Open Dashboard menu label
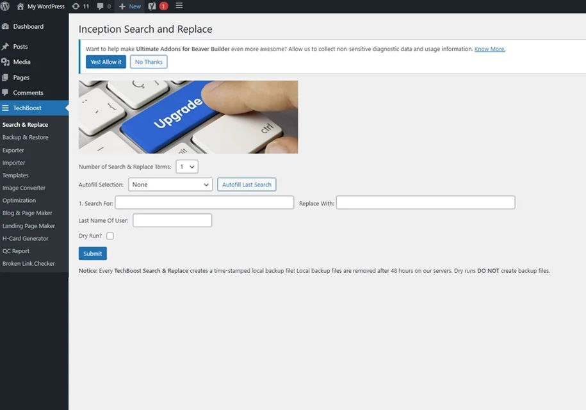The height and width of the screenshot is (410, 586). [28, 26]
